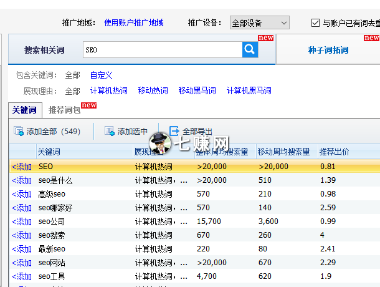Click the SEO search input field
Viewport: 380px width, 287px height.
tap(163, 49)
